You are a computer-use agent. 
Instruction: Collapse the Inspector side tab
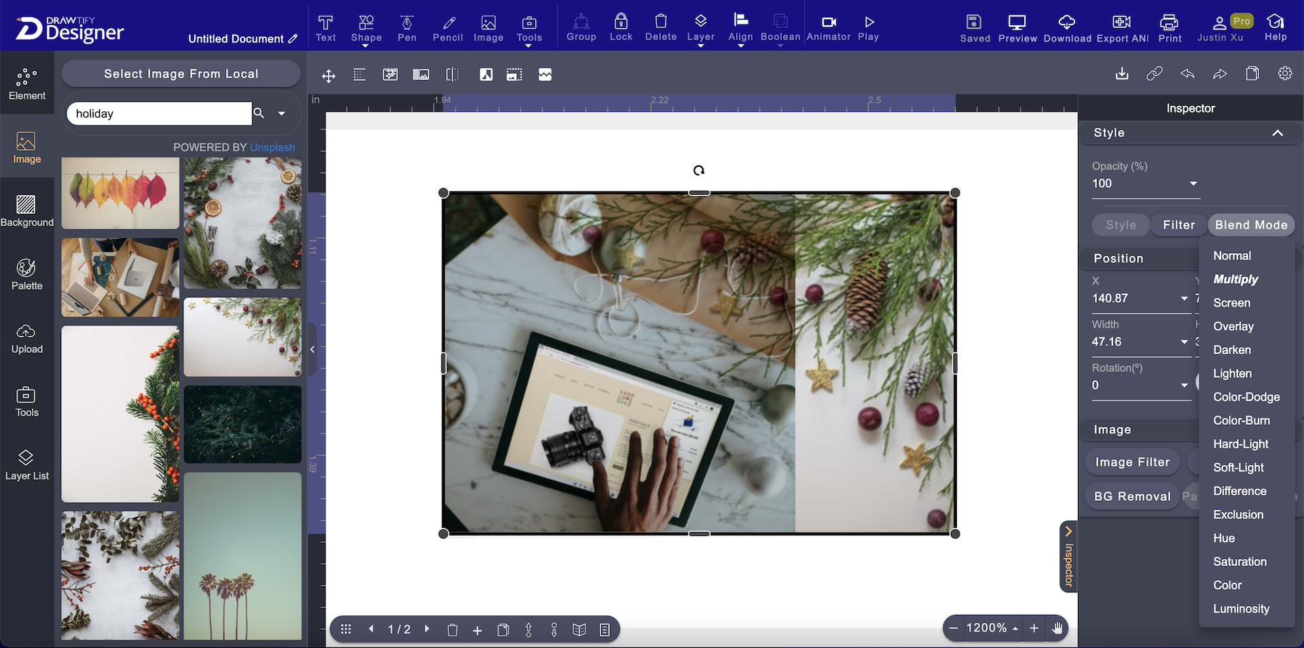tap(1068, 556)
